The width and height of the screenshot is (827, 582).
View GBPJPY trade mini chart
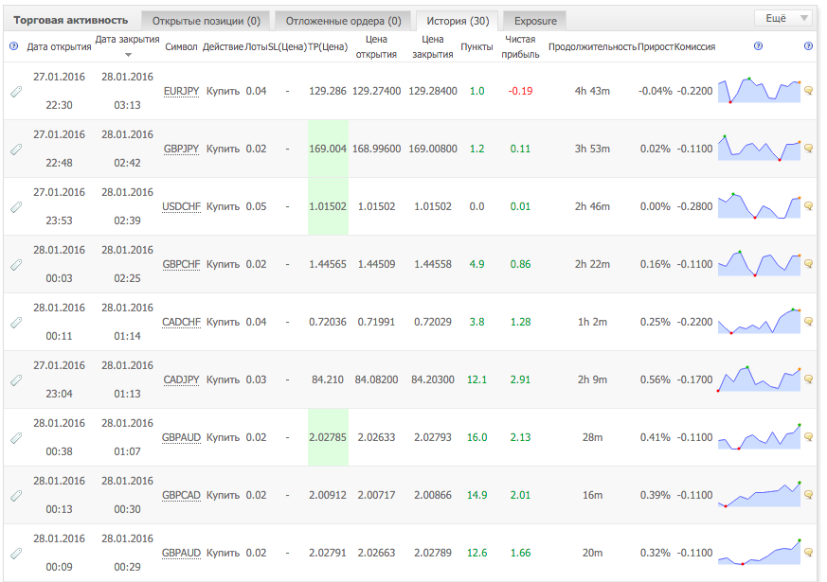(x=760, y=148)
